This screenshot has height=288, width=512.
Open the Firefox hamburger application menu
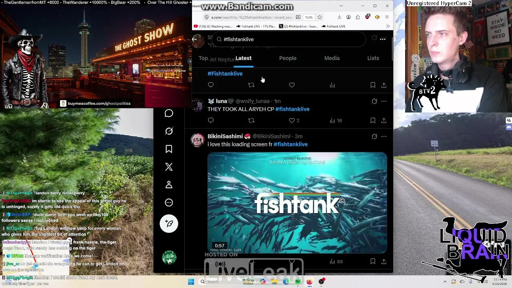[x=387, y=17]
